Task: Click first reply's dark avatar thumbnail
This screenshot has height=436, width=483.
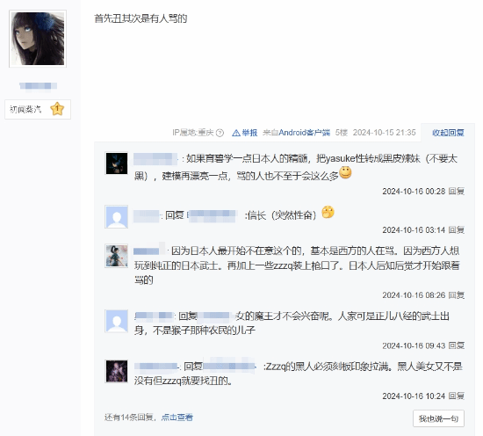Action: tap(117, 163)
